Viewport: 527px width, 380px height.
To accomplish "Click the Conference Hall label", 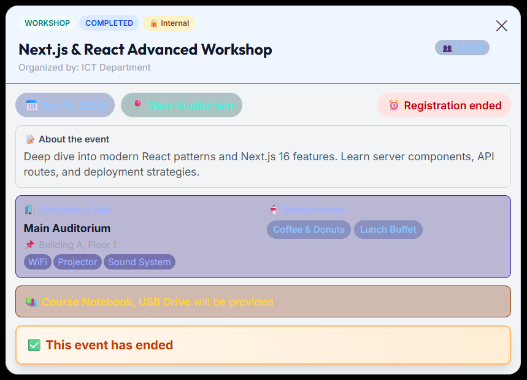I will tap(74, 210).
